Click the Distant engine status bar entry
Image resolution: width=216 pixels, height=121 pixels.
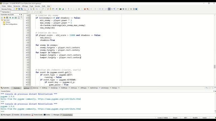pos(175,118)
